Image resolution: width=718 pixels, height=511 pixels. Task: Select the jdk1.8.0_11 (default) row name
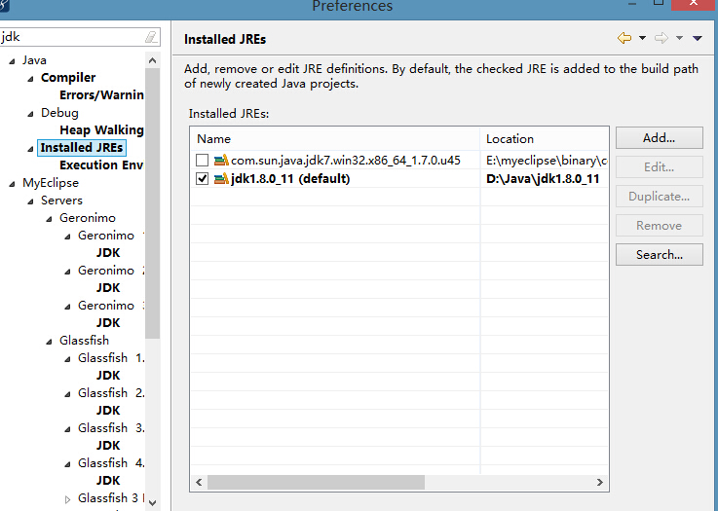(x=290, y=178)
